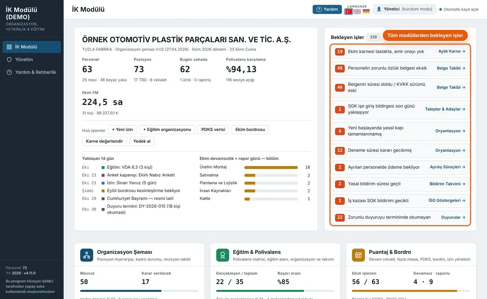Select 'İzin: Sinan Yavuz (5 gün)' entry
This screenshot has width=487, height=299.
click(132, 183)
